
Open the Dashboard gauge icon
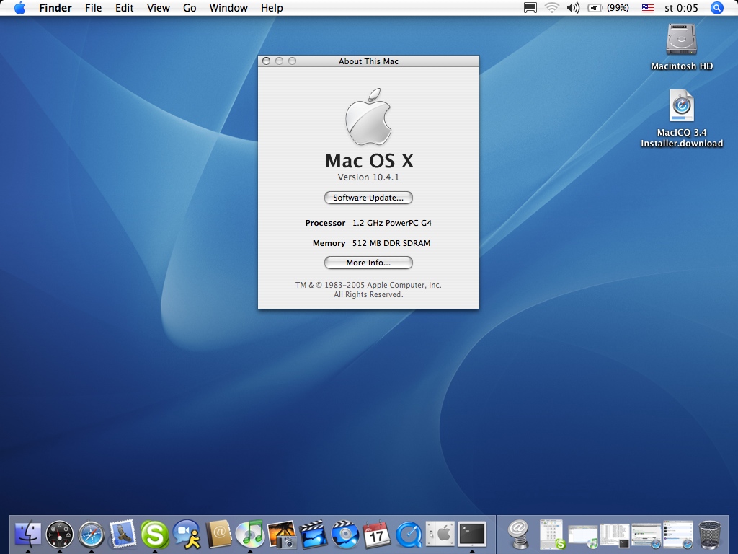(60, 535)
